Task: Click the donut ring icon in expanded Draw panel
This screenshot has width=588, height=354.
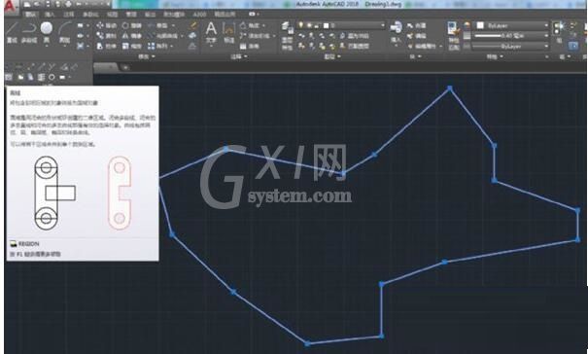Action: click(52, 77)
